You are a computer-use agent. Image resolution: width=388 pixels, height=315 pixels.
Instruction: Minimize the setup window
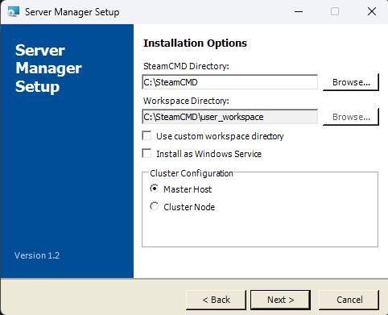click(x=299, y=11)
